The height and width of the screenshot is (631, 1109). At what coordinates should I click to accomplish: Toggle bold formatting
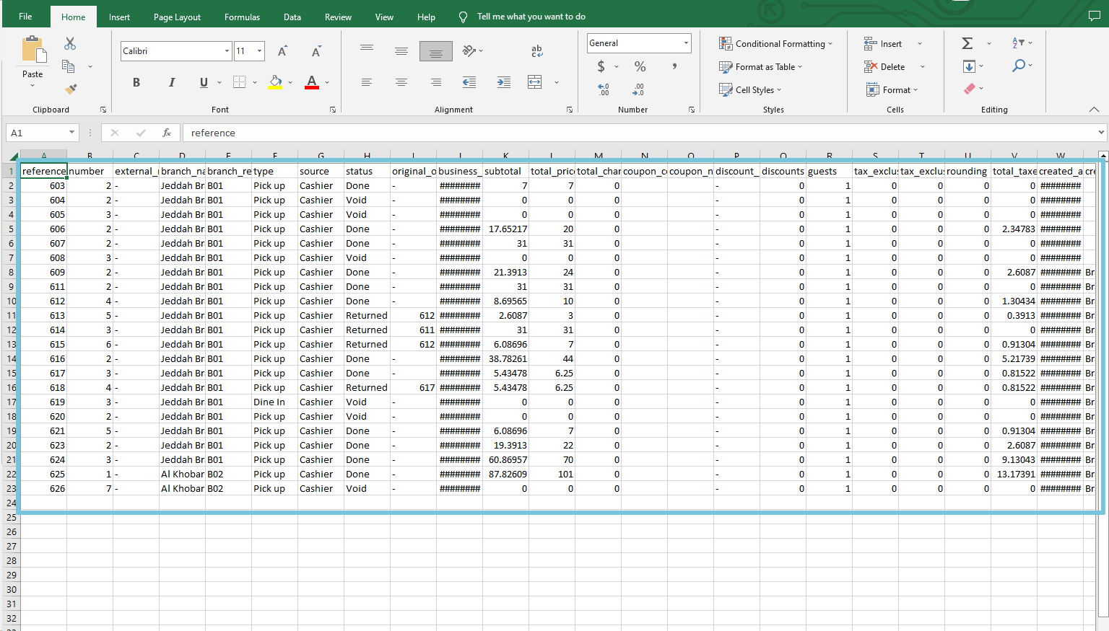136,82
